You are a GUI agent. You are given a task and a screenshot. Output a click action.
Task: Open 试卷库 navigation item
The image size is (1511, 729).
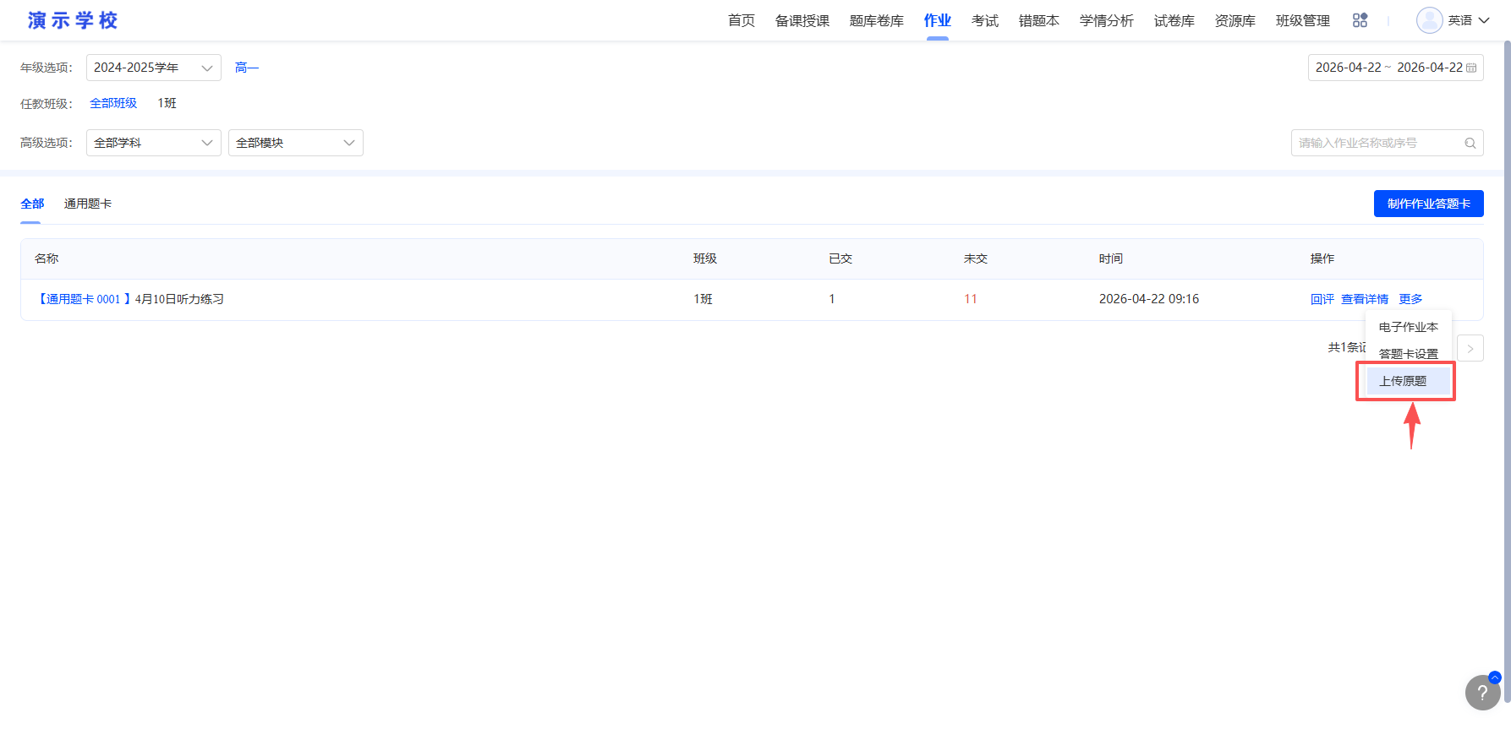tap(1174, 20)
